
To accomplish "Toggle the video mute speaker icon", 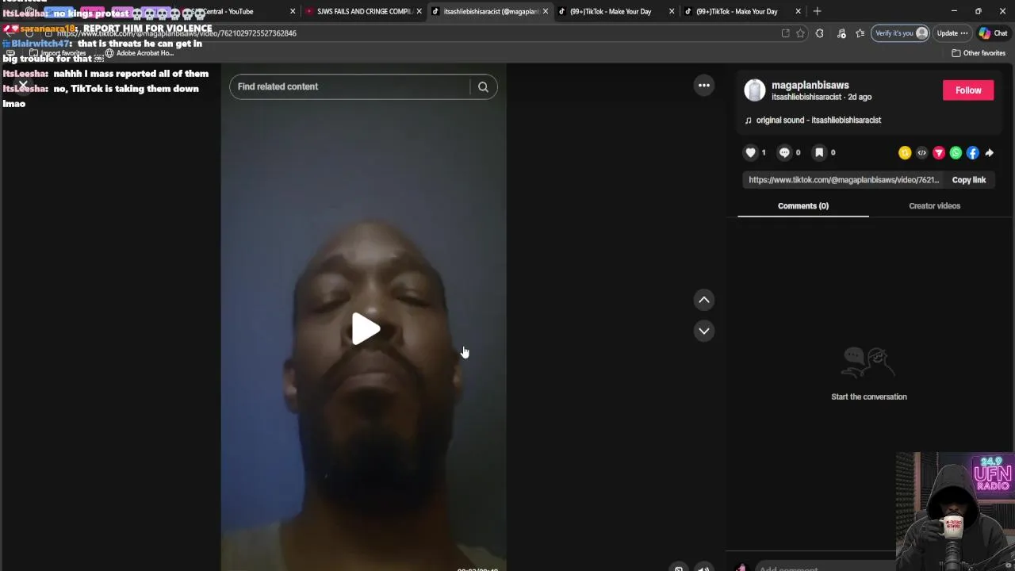I will 703,568.
